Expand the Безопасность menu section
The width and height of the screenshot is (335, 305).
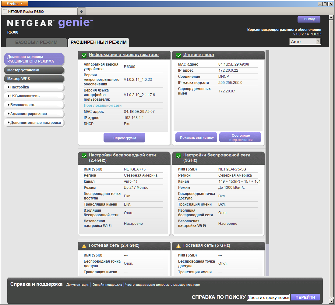[x=34, y=105]
